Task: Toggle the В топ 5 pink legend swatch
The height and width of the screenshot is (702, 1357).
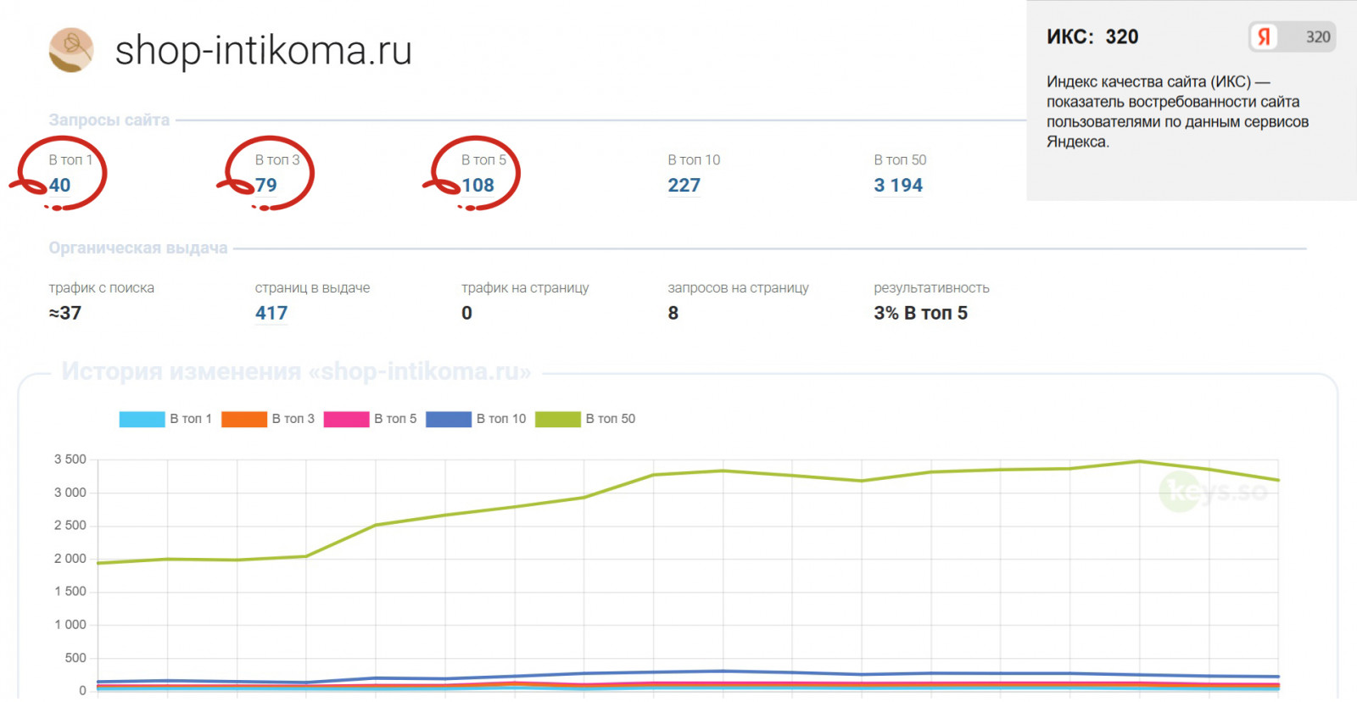Action: (346, 419)
